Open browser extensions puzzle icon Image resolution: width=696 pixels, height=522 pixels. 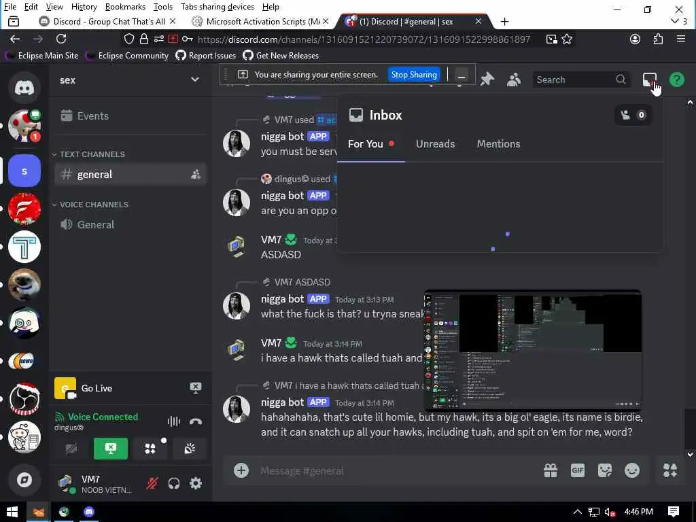point(658,39)
